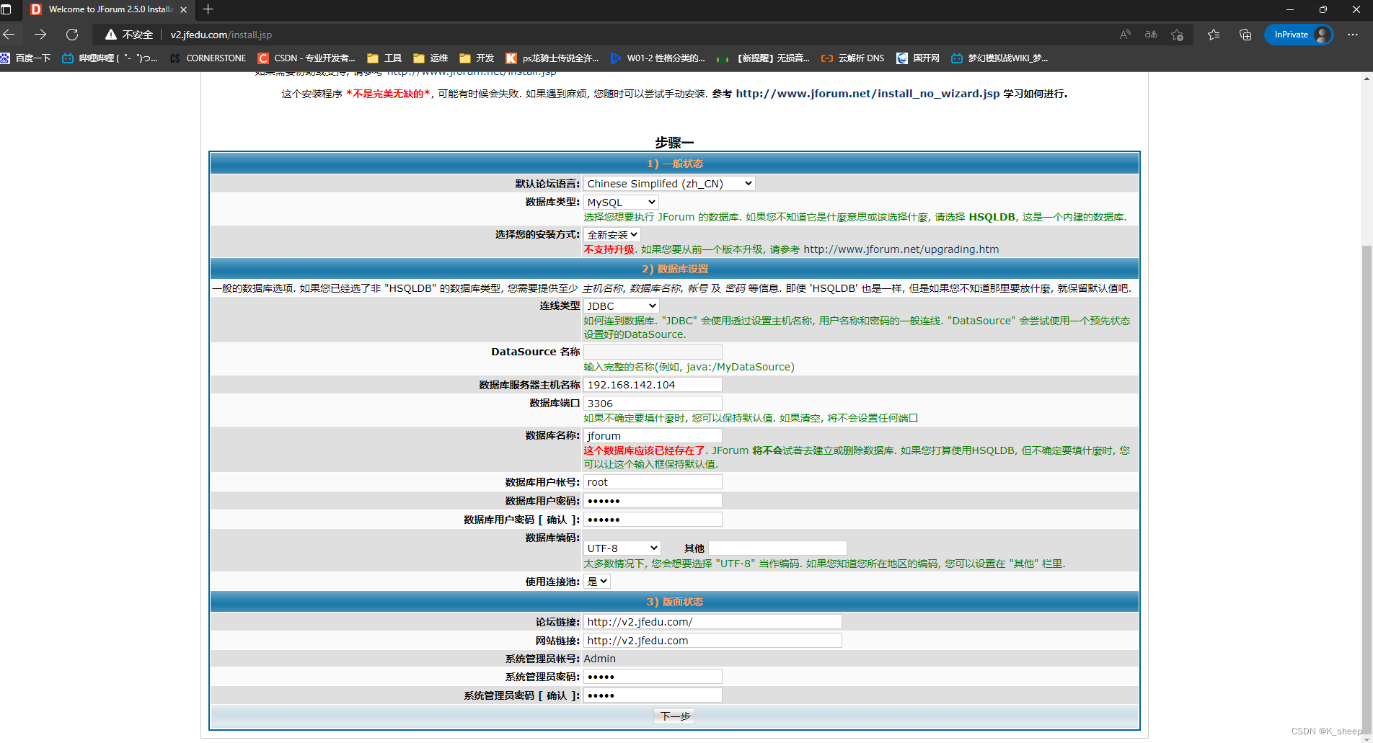Click the admin password field

coord(653,677)
